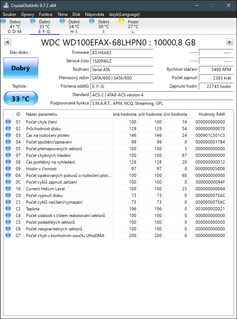
Task: Click status icon for Teplota row
Action: pyautogui.click(x=8, y=209)
